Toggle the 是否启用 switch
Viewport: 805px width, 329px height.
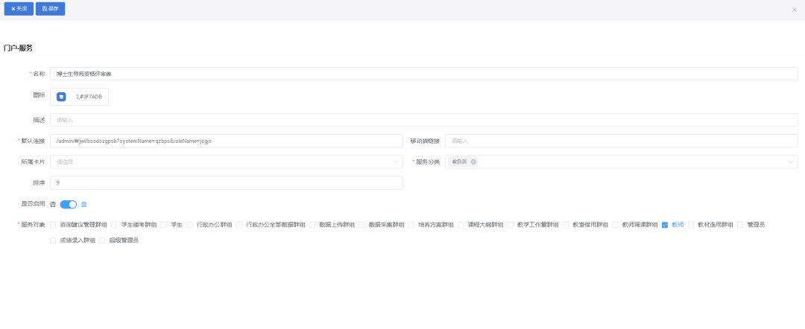click(x=69, y=204)
